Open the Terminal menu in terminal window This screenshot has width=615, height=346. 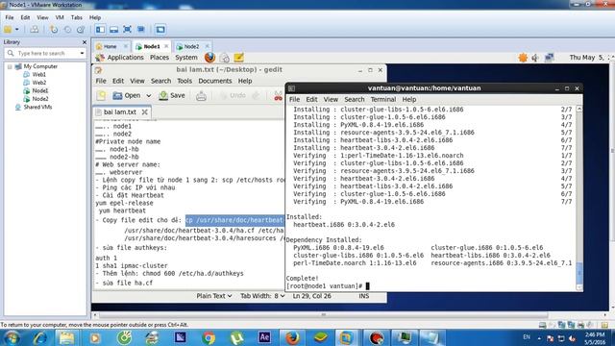[383, 100]
